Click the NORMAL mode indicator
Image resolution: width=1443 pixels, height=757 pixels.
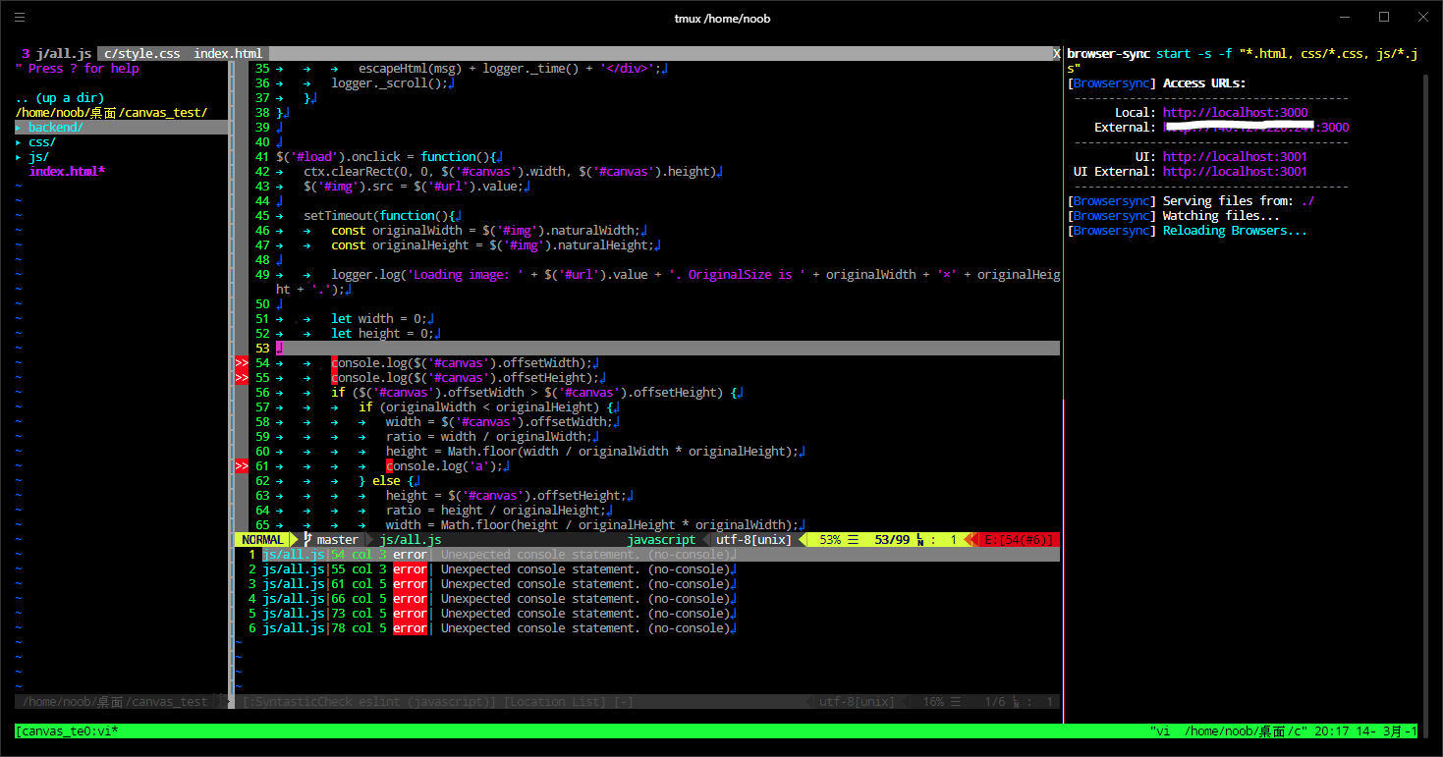262,540
